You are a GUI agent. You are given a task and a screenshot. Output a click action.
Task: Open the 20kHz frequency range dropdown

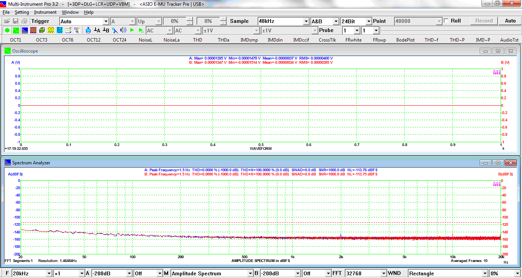(x=49, y=273)
